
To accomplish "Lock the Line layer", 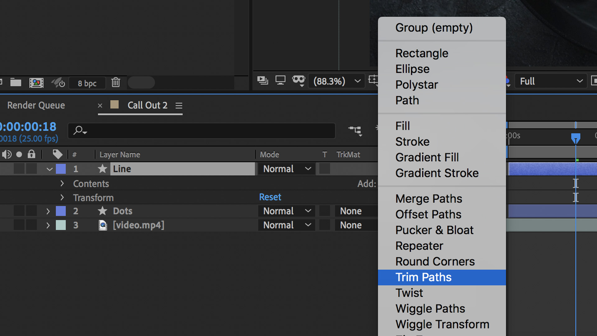I will point(31,169).
